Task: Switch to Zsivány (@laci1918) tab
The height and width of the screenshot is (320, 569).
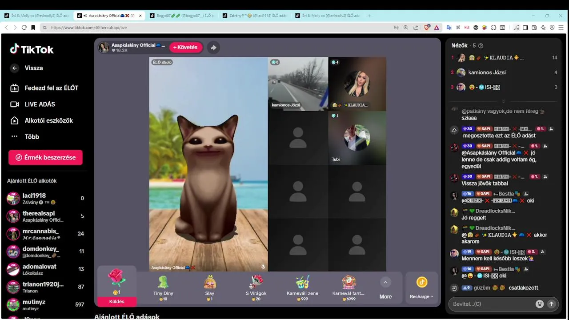Action: coord(254,16)
